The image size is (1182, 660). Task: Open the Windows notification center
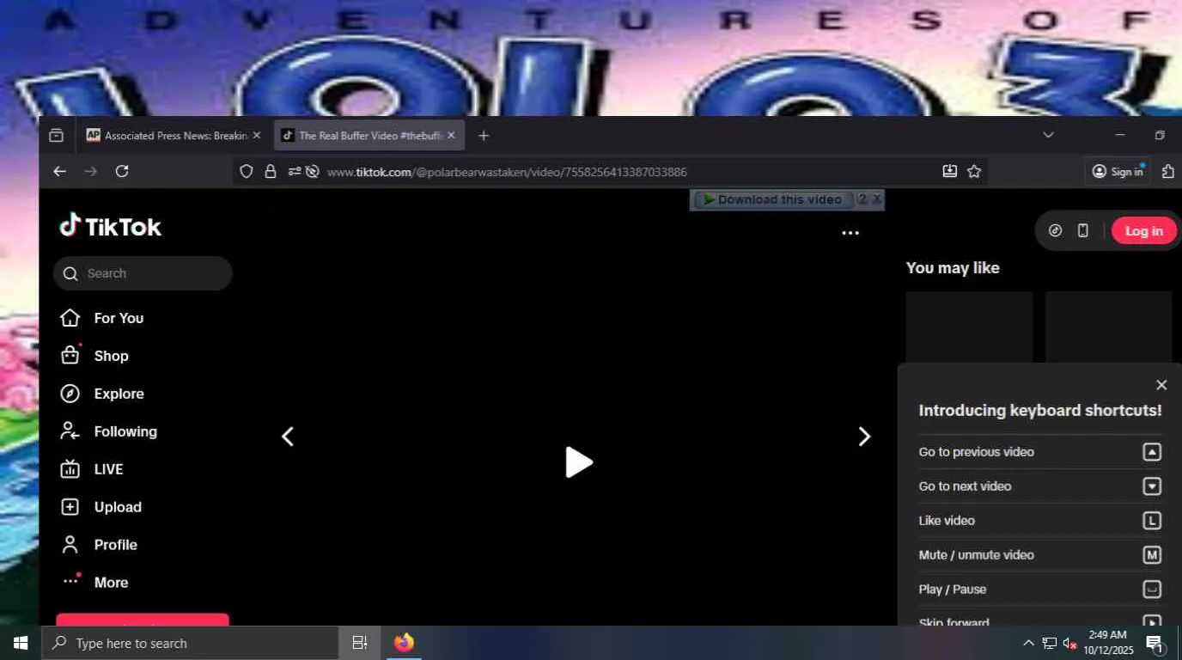(1155, 644)
